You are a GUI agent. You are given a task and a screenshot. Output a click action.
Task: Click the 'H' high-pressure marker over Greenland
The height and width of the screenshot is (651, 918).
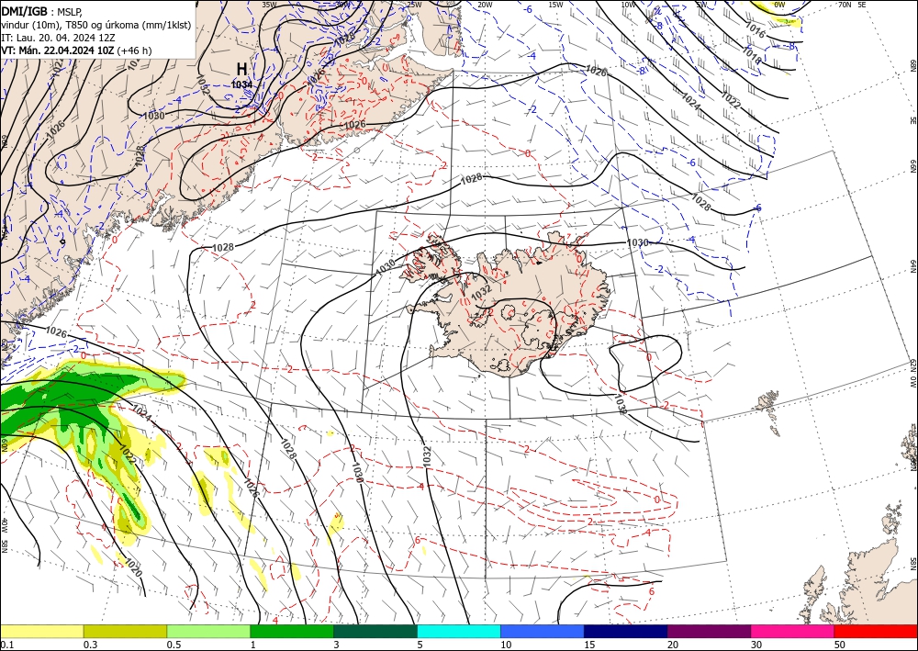click(241, 70)
